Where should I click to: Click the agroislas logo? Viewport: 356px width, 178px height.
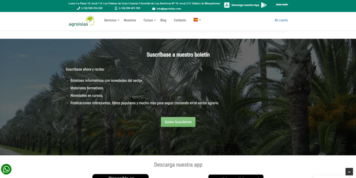(81, 21)
